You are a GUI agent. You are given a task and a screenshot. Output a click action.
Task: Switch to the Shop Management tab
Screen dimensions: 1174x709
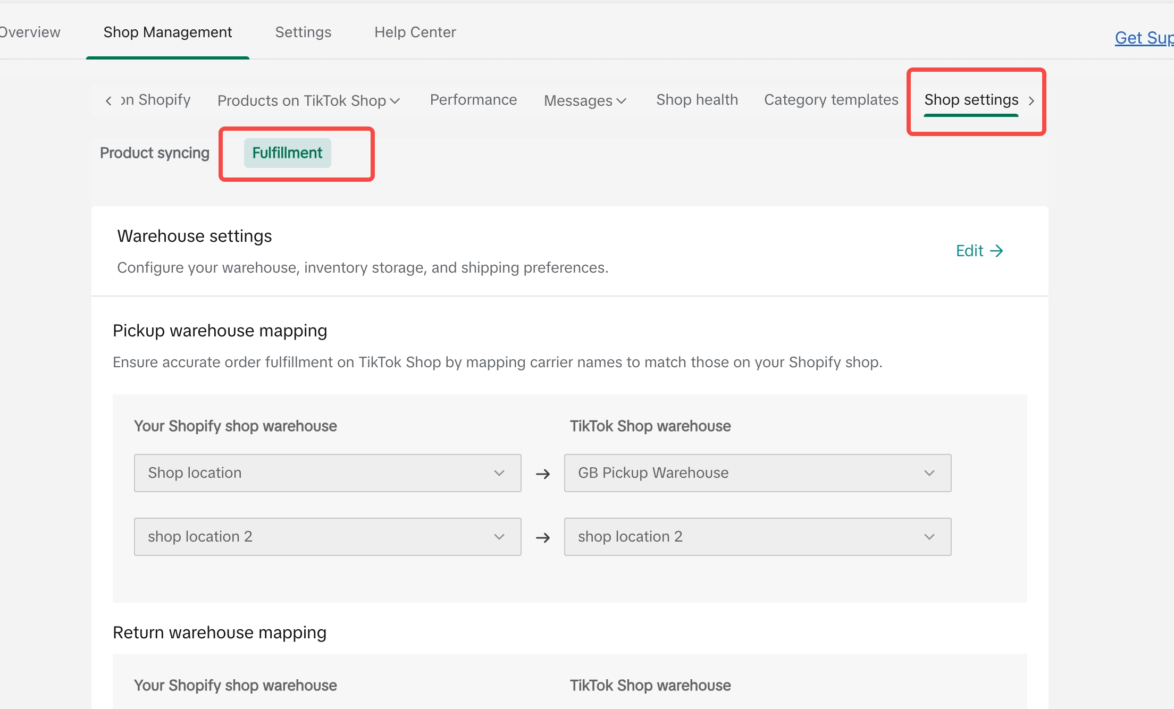tap(167, 32)
